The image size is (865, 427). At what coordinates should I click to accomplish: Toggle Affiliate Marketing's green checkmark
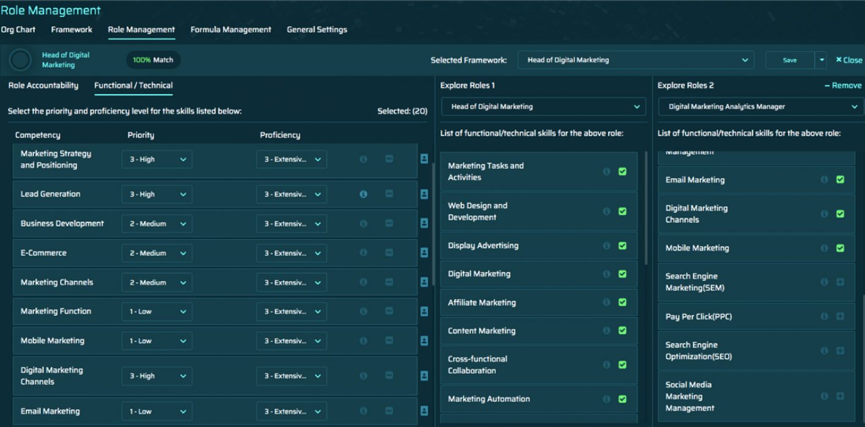coord(623,302)
